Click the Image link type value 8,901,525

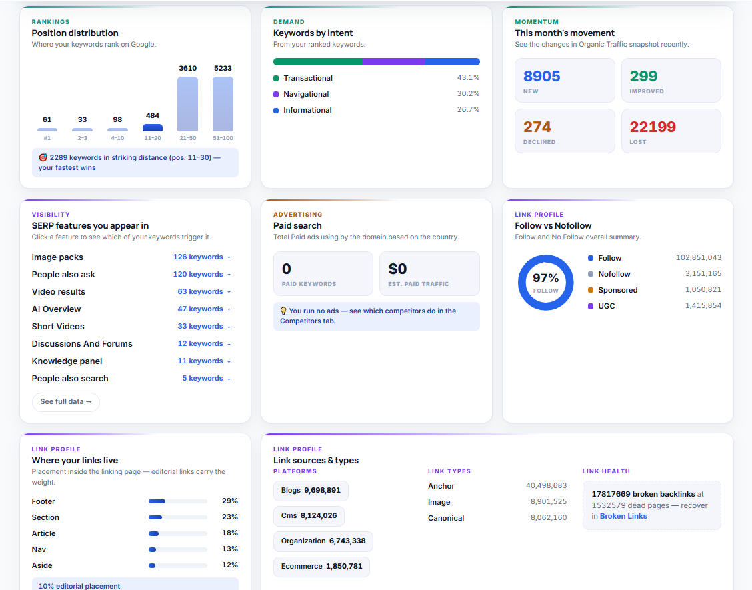point(549,502)
